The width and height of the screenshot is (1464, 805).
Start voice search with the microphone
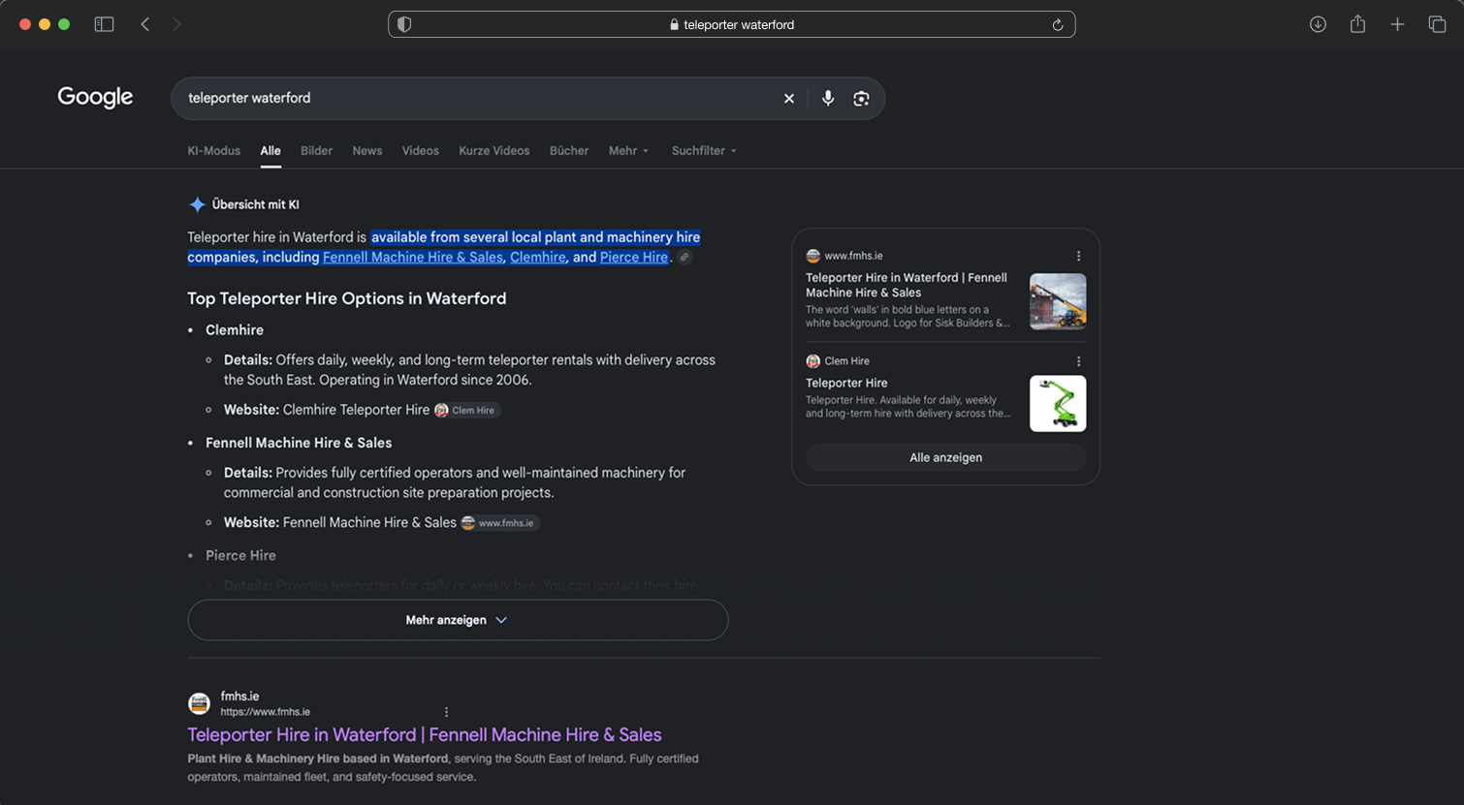coord(828,98)
